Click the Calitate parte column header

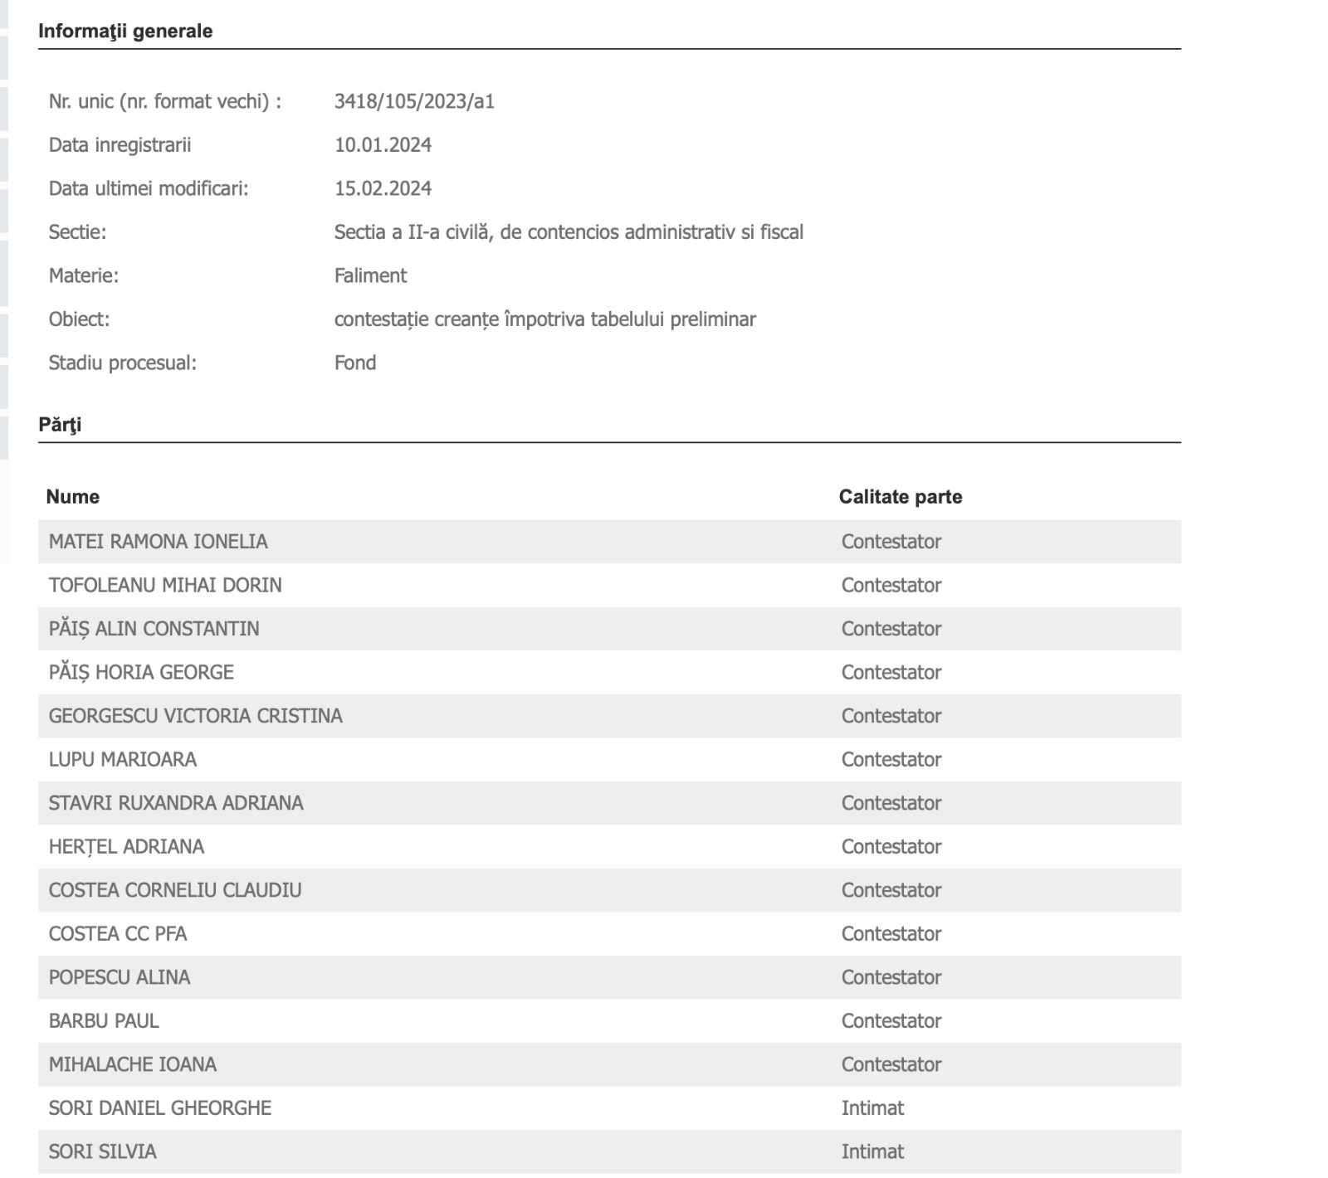901,497
